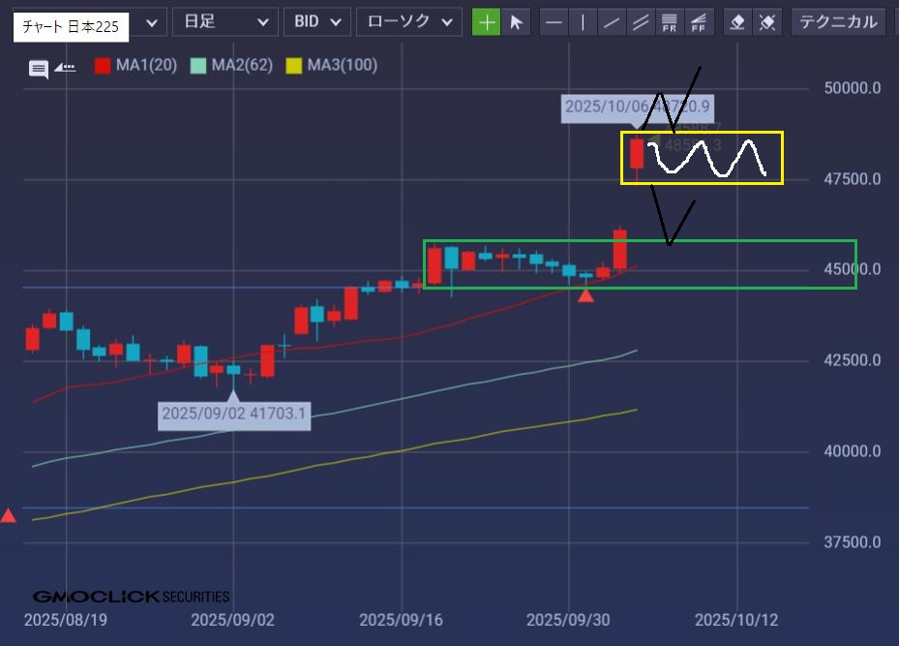Viewport: 899px width, 646px height.
Task: Select the parallel channel line tool
Action: (640, 22)
